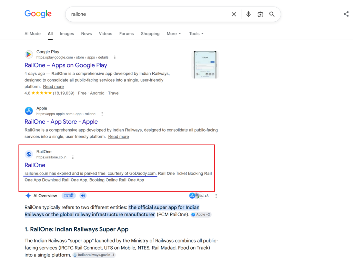Click in the railone search field
The image size is (353, 261).
click(x=149, y=14)
